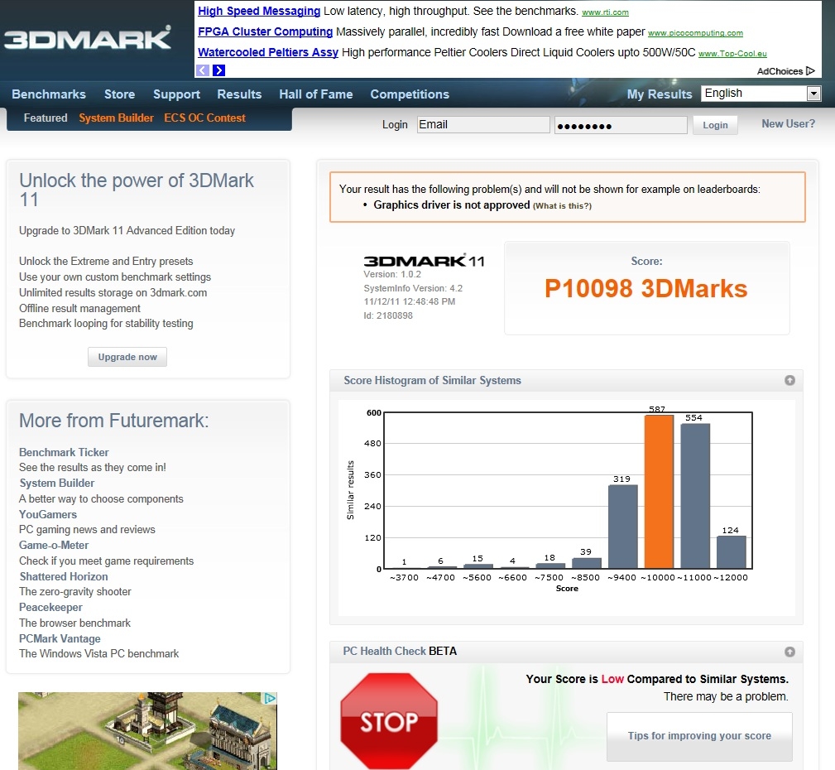This screenshot has height=770, width=835.
Task: Click the 3DMark logo in header
Action: click(x=88, y=37)
